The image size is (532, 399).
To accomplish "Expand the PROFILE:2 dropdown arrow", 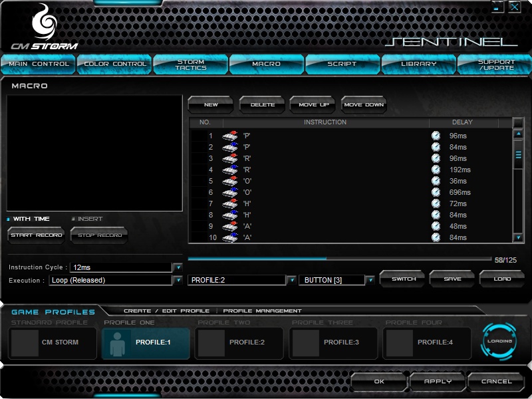I will [x=291, y=280].
